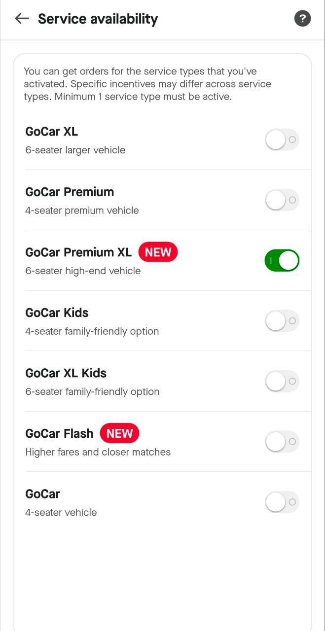Open help via question mark icon
Image resolution: width=325 pixels, height=631 pixels.
pyautogui.click(x=302, y=19)
